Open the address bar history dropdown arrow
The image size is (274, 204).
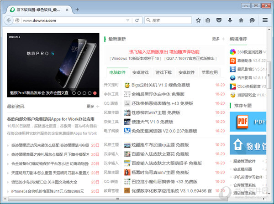[128, 20]
